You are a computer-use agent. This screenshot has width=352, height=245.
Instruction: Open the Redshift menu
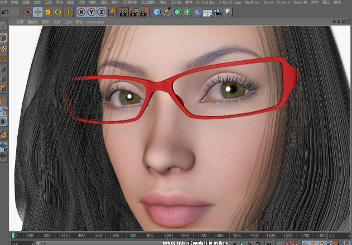coord(300,2)
